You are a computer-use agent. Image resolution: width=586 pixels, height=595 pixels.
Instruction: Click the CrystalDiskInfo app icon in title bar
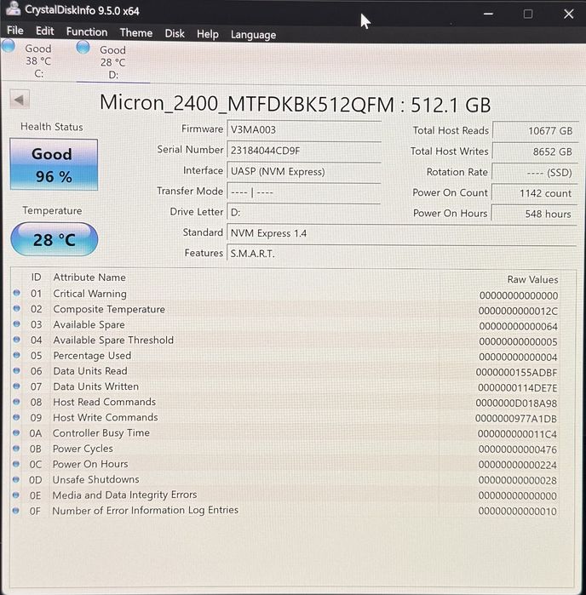[14, 9]
